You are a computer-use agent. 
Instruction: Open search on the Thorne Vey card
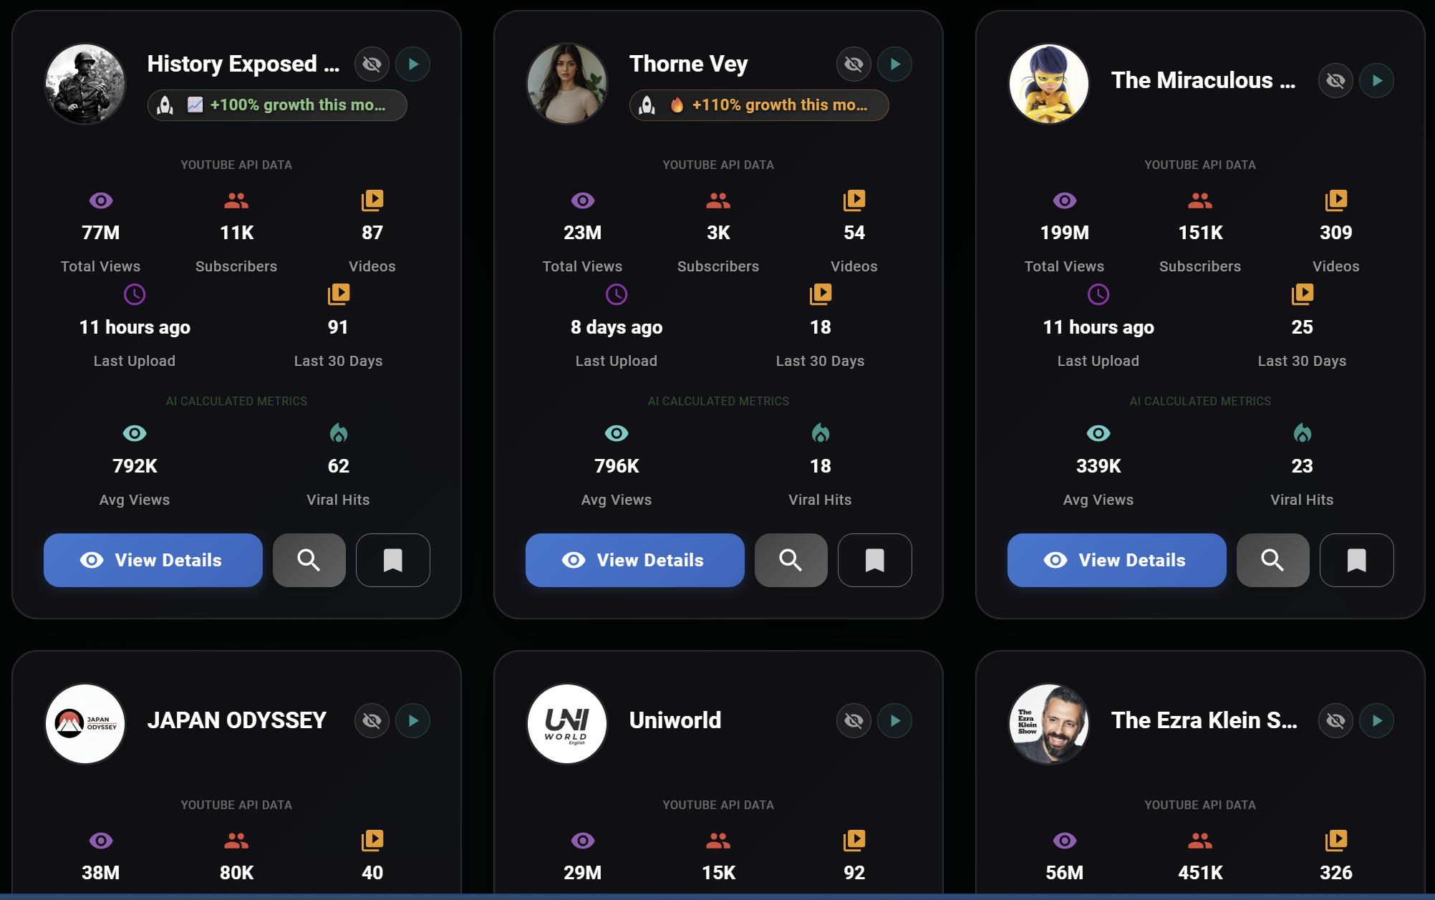pyautogui.click(x=791, y=560)
